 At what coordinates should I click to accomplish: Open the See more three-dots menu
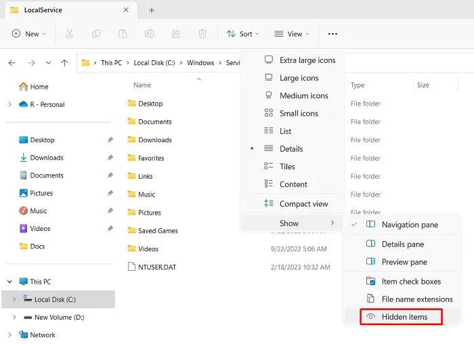(332, 34)
